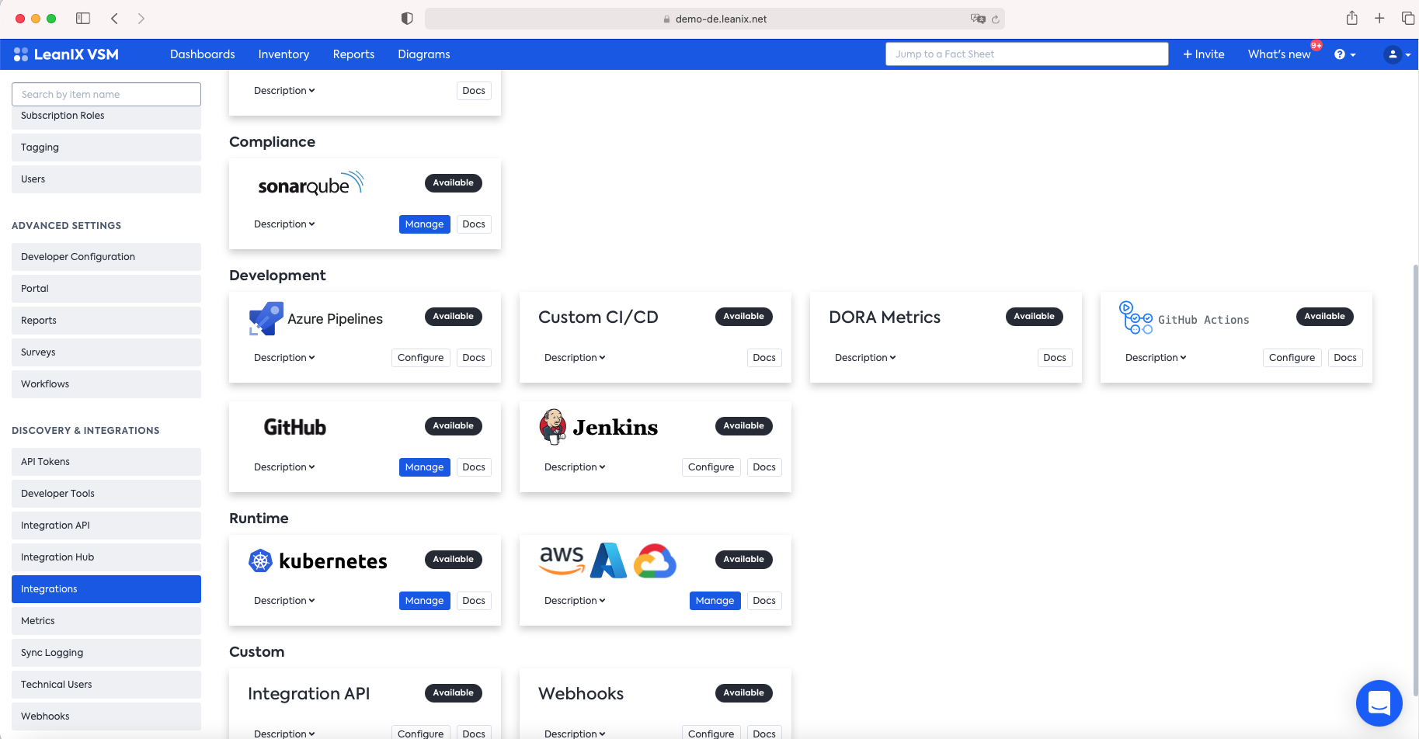Open Technical Users in sidebar

[106, 685]
